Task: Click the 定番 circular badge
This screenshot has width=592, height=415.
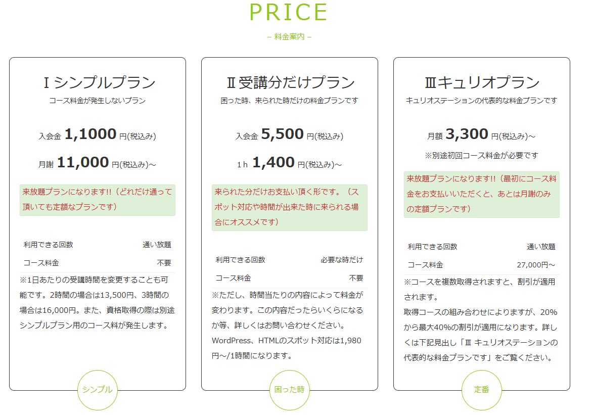Action: [482, 390]
